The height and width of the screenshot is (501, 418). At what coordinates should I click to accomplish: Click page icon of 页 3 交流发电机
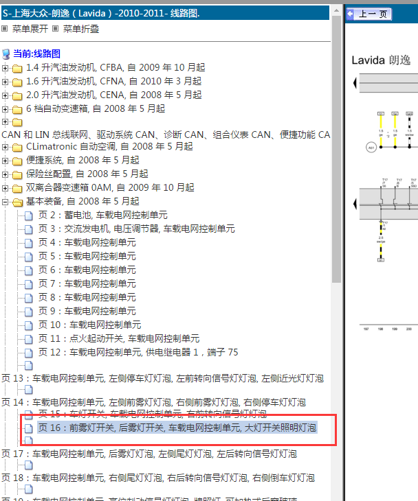[29, 230]
